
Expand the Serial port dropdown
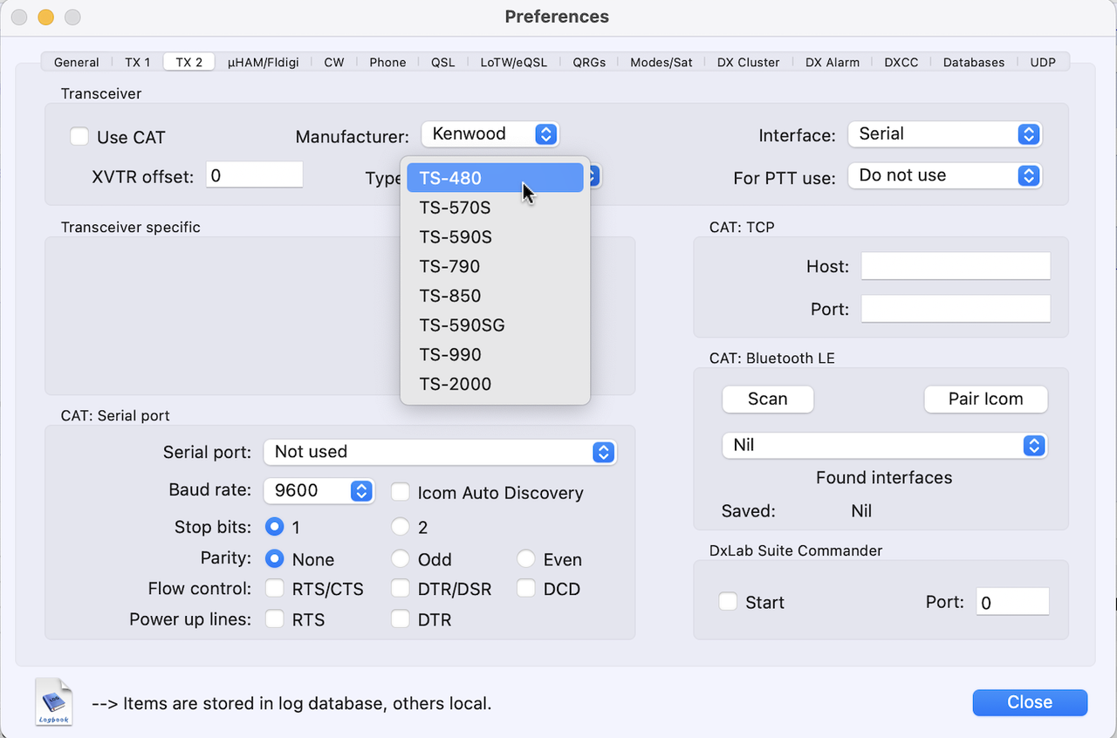click(x=440, y=452)
